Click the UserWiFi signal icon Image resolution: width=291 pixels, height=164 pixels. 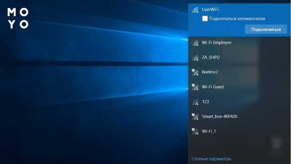coord(196,10)
